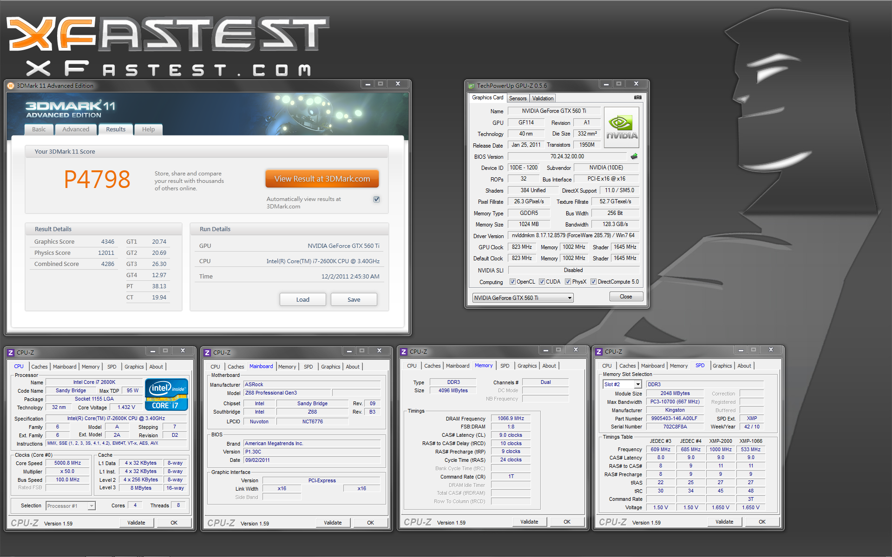
Task: Click the BIOS Version field 70.24.32.00.00
Action: [567, 156]
